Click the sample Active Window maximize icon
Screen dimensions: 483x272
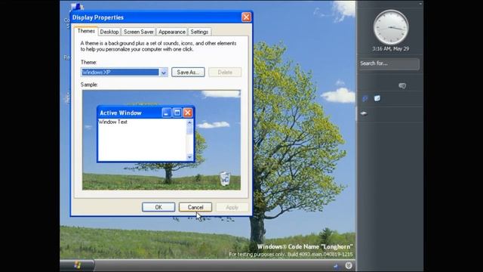[177, 113]
